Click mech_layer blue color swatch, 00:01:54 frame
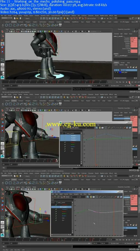The image size is (140, 251). pos(120,72)
